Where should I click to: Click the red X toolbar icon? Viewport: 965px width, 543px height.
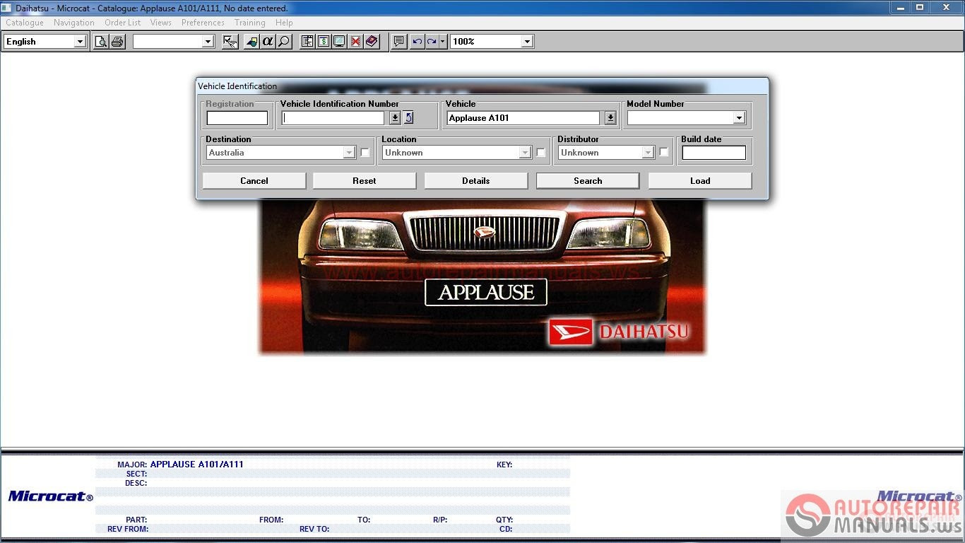tap(356, 42)
